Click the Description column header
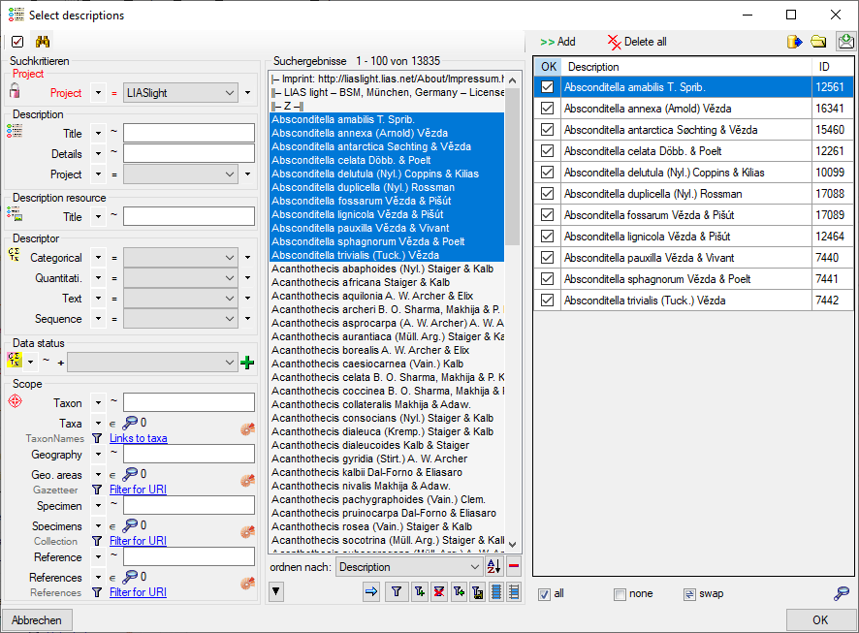This screenshot has width=859, height=633. pos(685,67)
